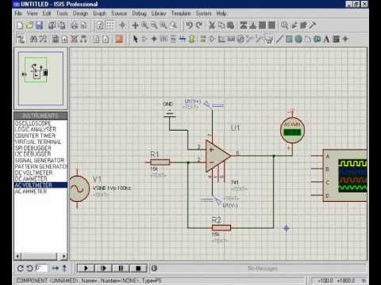Open the Library menu
The image size is (381, 285).
point(159,13)
